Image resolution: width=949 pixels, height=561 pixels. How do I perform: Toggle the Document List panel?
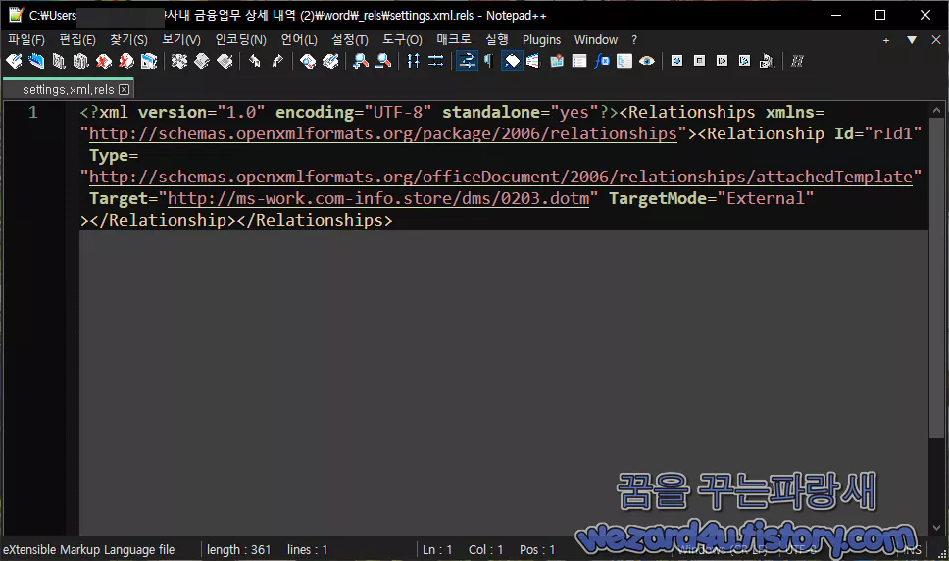[x=579, y=61]
